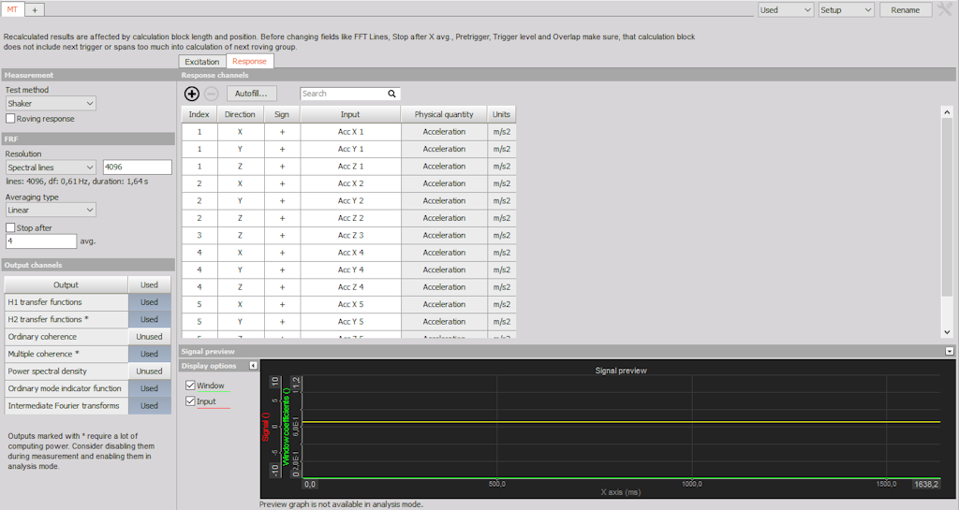This screenshot has width=959, height=510.
Task: Select the MT tab
Action: pyautogui.click(x=12, y=9)
